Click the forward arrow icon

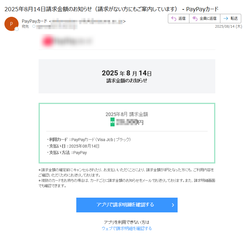[226, 19]
